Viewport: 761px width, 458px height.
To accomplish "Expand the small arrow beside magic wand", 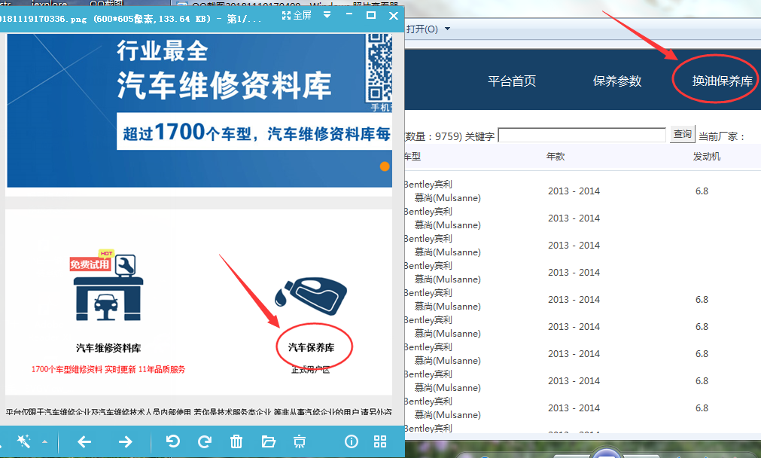I will [44, 442].
